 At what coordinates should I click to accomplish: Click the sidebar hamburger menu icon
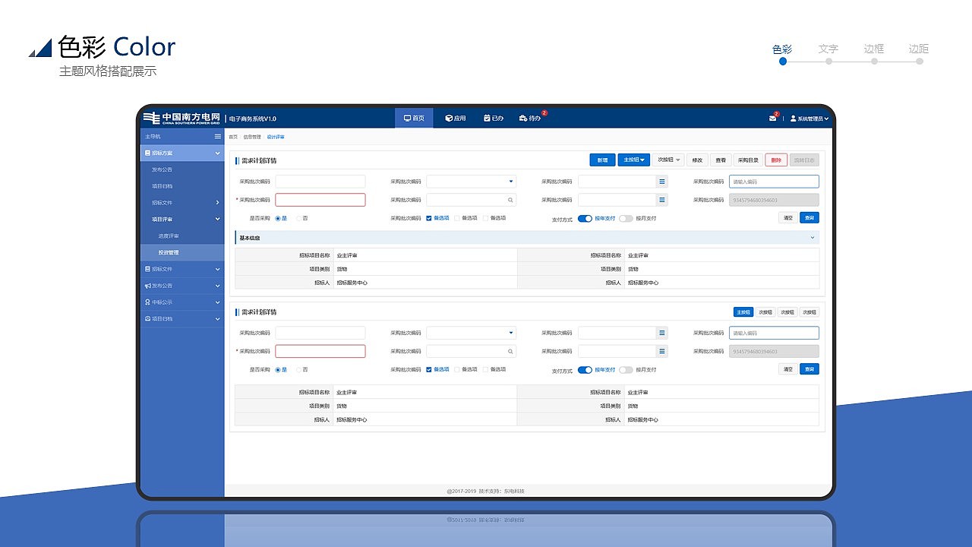[218, 137]
